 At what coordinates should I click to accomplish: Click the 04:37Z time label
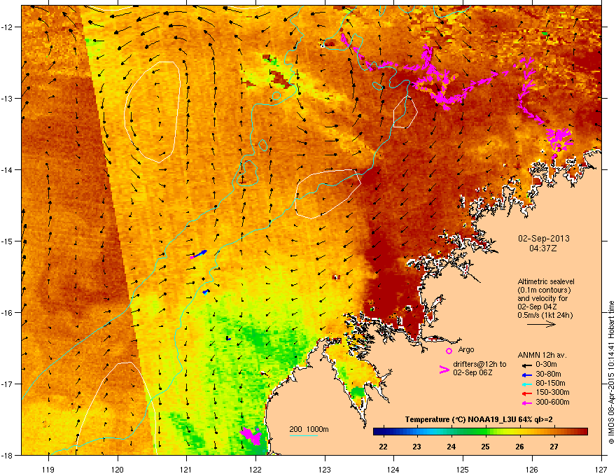pos(543,248)
